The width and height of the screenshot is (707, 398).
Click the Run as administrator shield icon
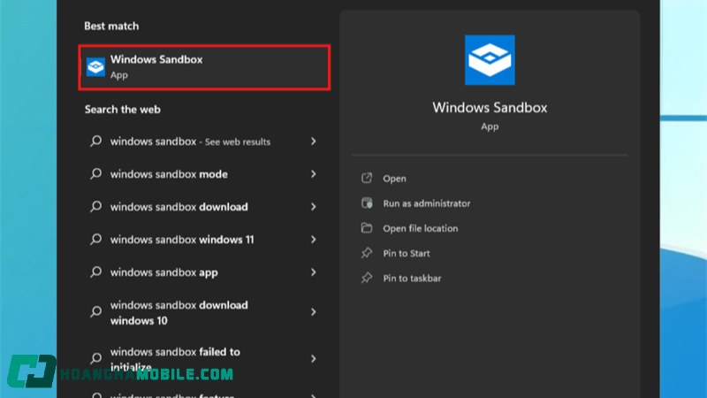pyautogui.click(x=367, y=203)
